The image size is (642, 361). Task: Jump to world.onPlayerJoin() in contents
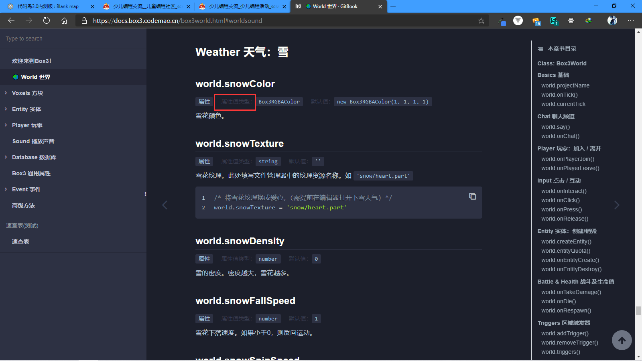[568, 159]
